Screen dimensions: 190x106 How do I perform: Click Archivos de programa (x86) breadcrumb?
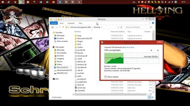80,27
